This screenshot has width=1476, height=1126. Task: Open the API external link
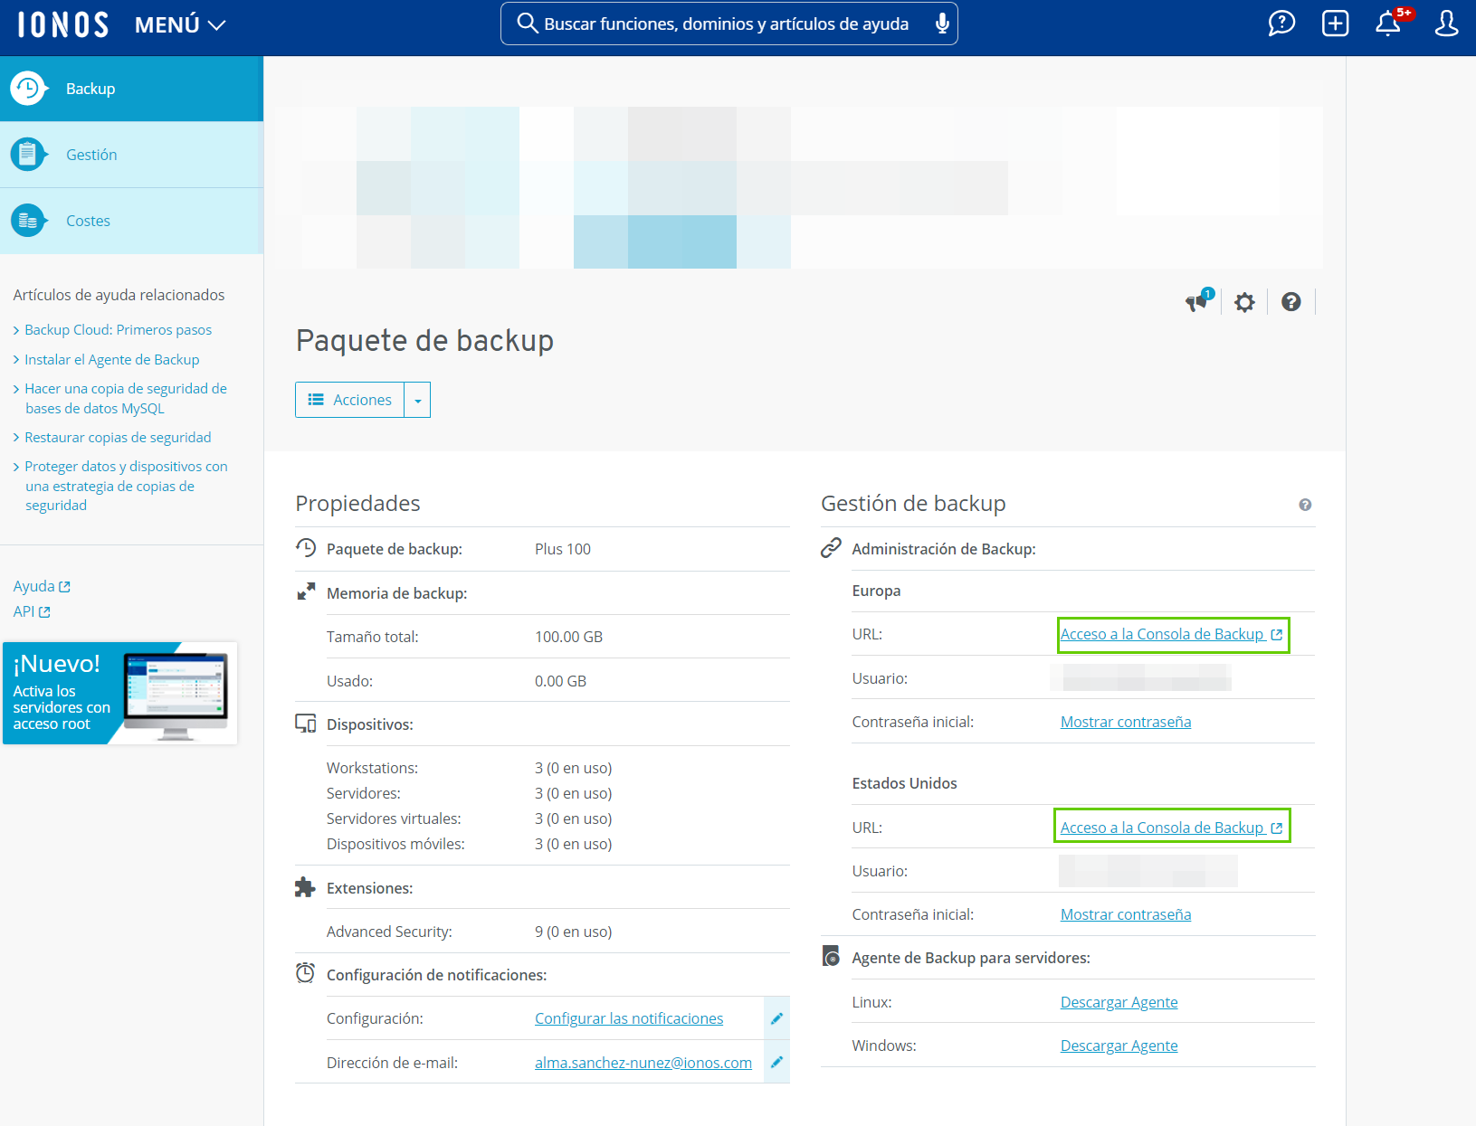click(x=32, y=611)
